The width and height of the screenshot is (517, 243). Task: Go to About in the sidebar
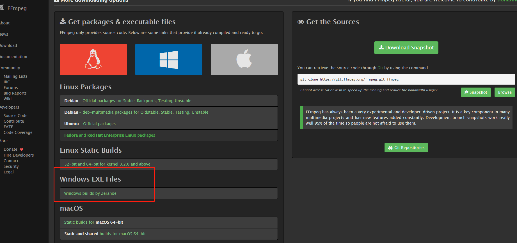tap(5, 23)
